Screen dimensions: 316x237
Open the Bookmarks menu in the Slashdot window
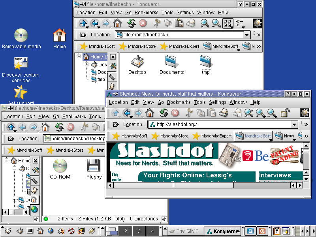pos(179,102)
